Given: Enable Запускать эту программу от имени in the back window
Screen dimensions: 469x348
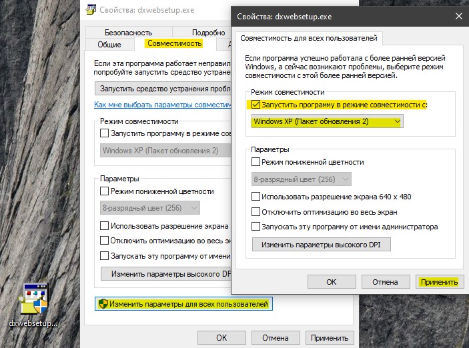Looking at the screenshot, I should click(104, 256).
